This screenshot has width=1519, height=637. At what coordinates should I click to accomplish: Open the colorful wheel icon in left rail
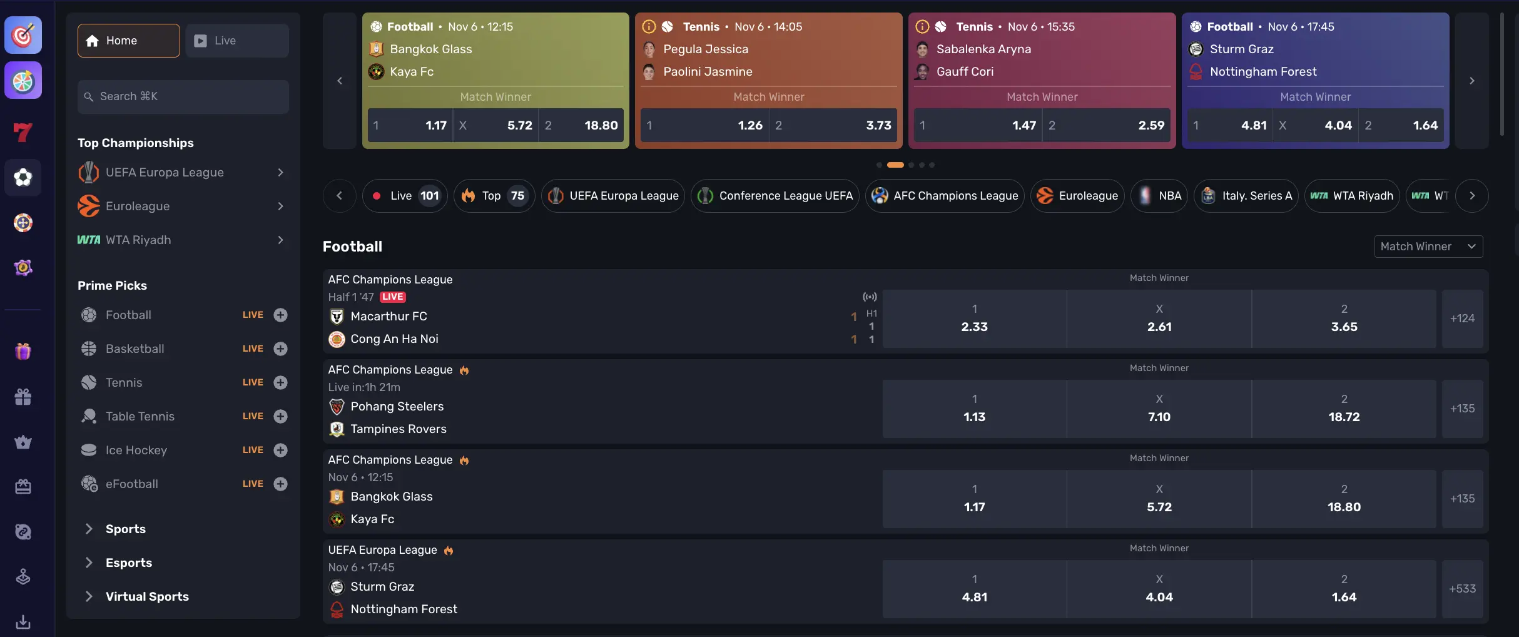click(x=23, y=81)
